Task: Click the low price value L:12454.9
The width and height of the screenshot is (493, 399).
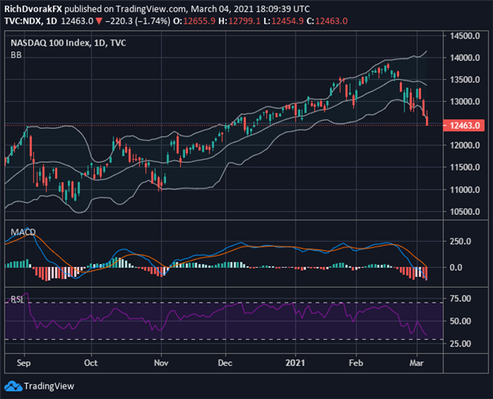Action: [284, 21]
